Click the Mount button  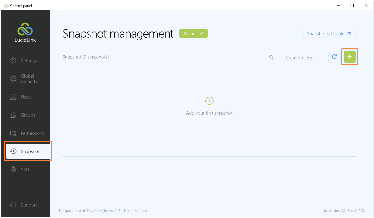click(194, 34)
